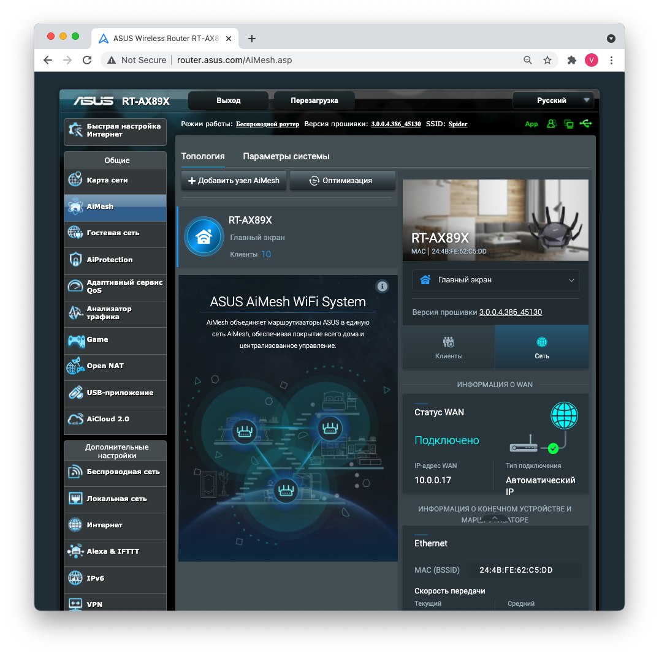
Task: Click the browser extensions puzzle icon
Action: 571,60
